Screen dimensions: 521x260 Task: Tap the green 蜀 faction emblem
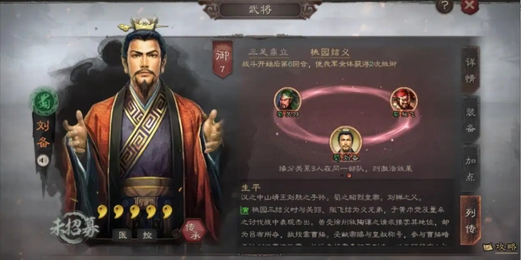(44, 102)
